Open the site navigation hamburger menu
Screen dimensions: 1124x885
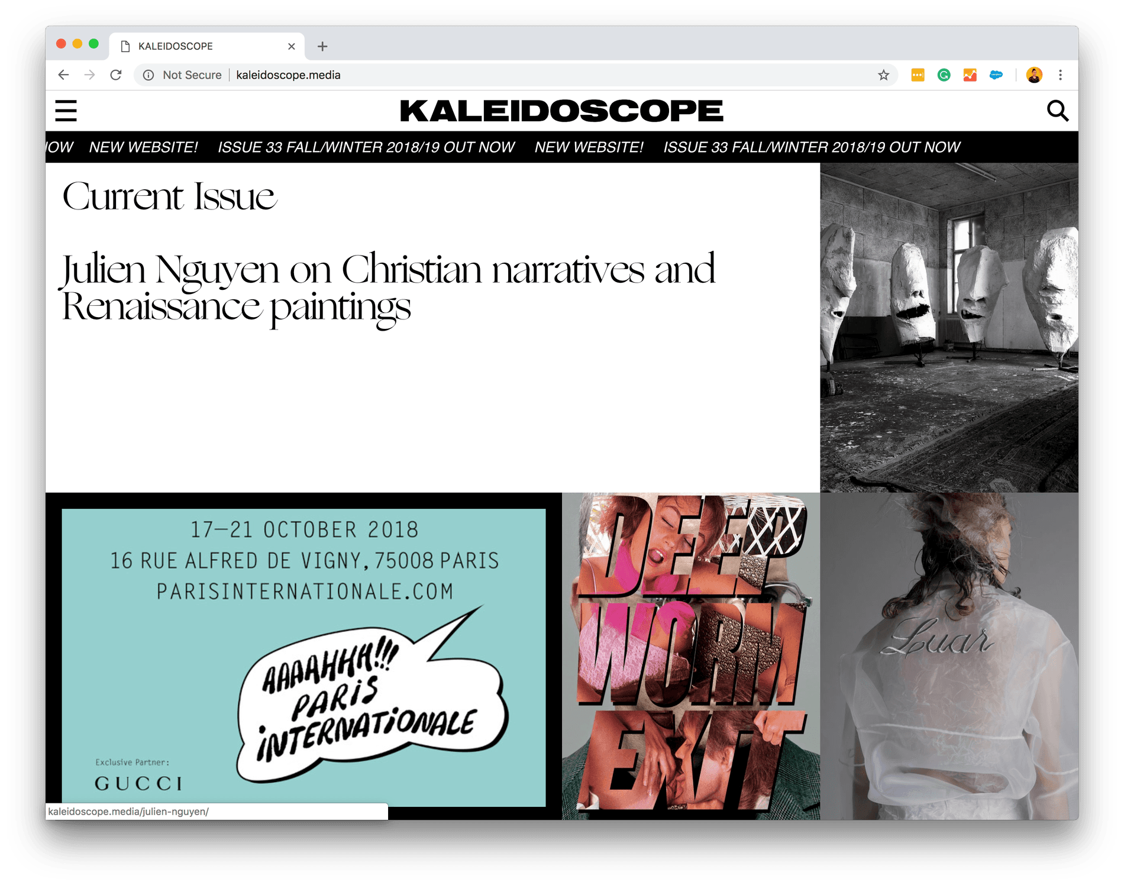(x=66, y=111)
